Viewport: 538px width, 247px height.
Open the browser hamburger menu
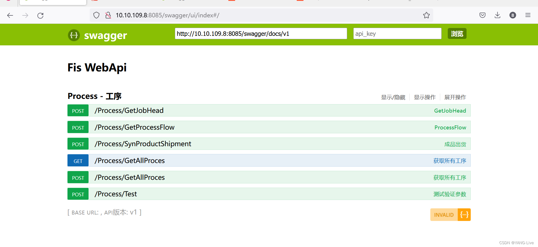528,15
